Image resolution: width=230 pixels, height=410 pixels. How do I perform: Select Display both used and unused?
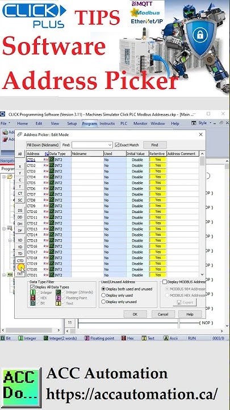pos(103,289)
